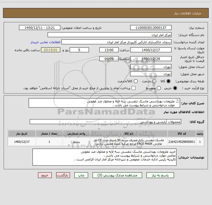
Task: Click the response deadline date 1400/12/17 field
Action: click(151, 50)
